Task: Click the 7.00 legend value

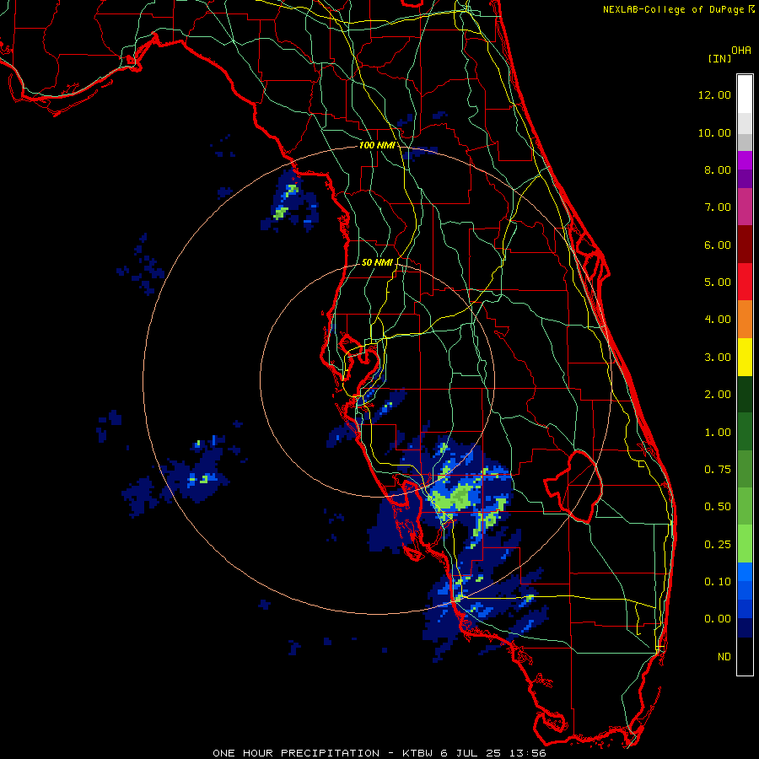Action: pos(718,207)
